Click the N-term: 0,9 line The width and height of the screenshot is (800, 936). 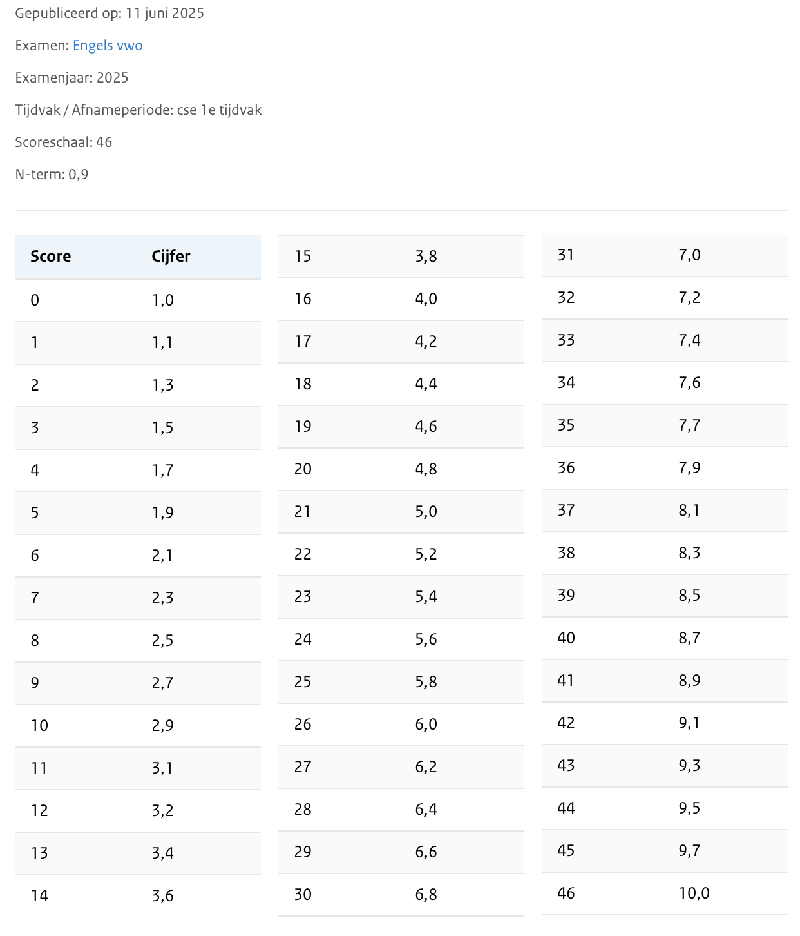52,175
